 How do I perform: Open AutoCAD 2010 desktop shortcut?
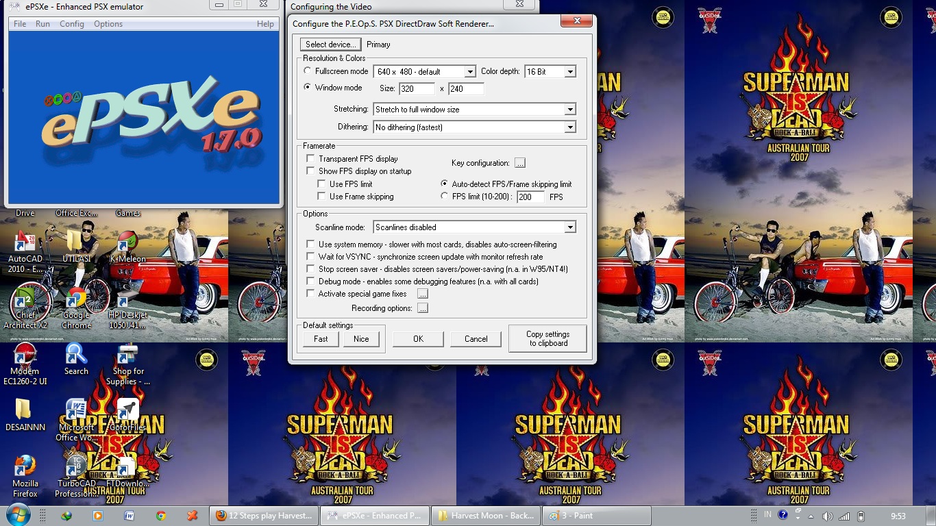[x=25, y=252]
